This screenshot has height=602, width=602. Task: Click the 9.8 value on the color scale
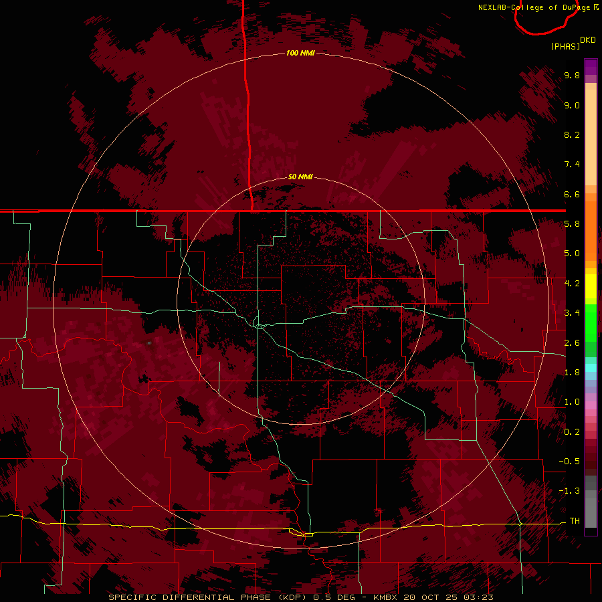(572, 75)
